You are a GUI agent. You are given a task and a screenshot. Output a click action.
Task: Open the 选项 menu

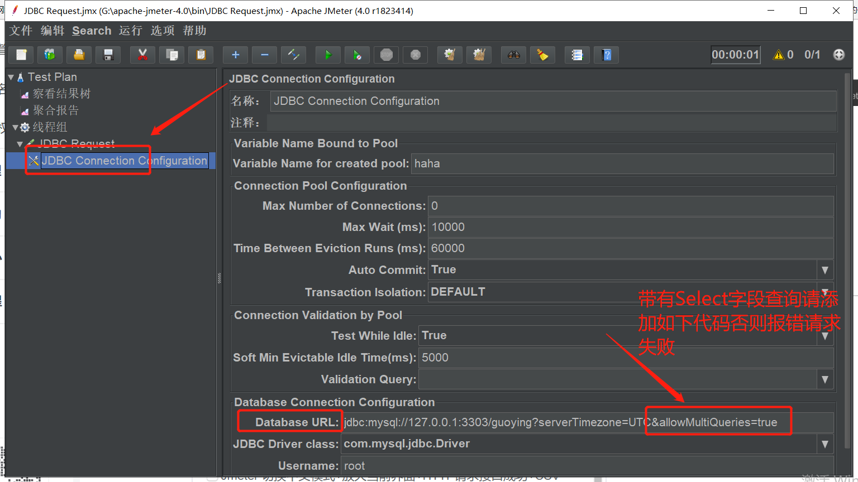tap(162, 31)
